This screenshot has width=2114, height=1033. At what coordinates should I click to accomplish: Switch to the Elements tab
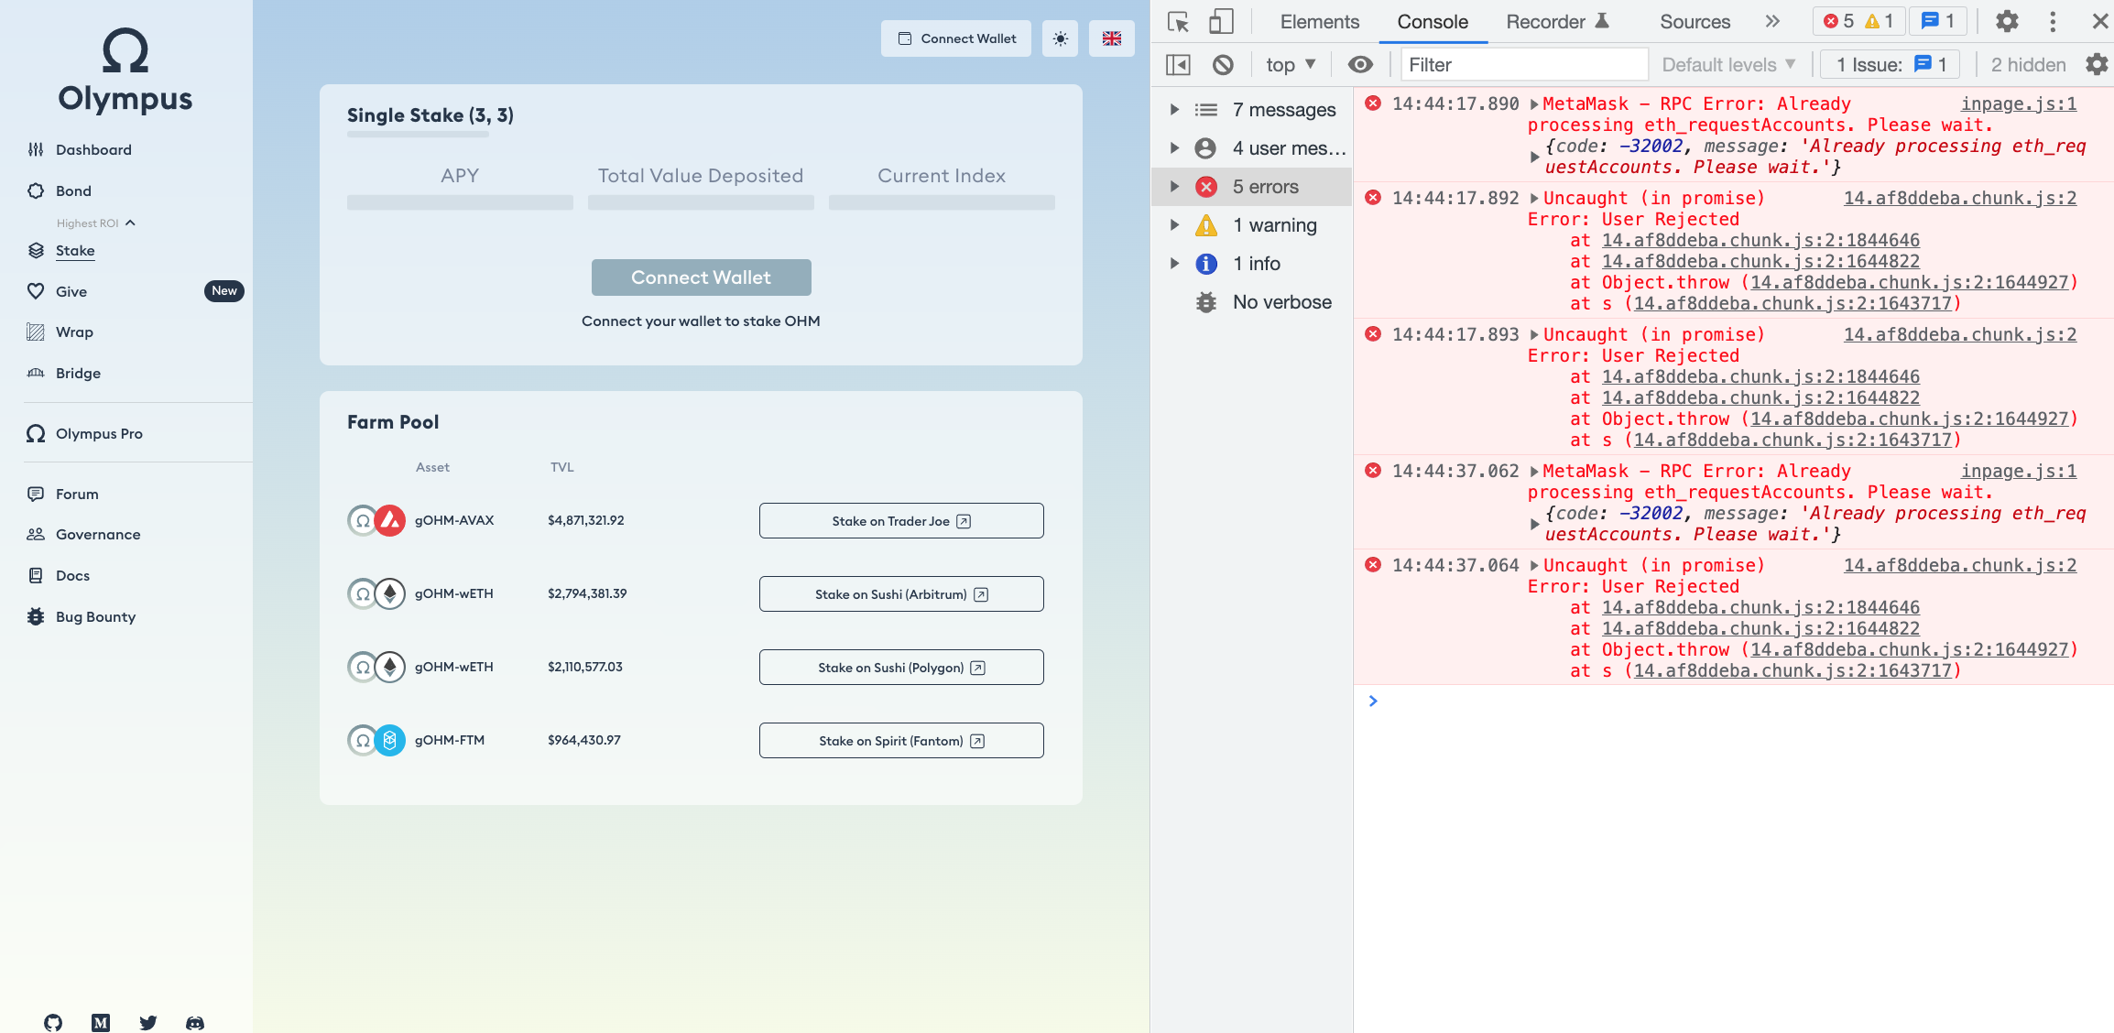[x=1318, y=21]
